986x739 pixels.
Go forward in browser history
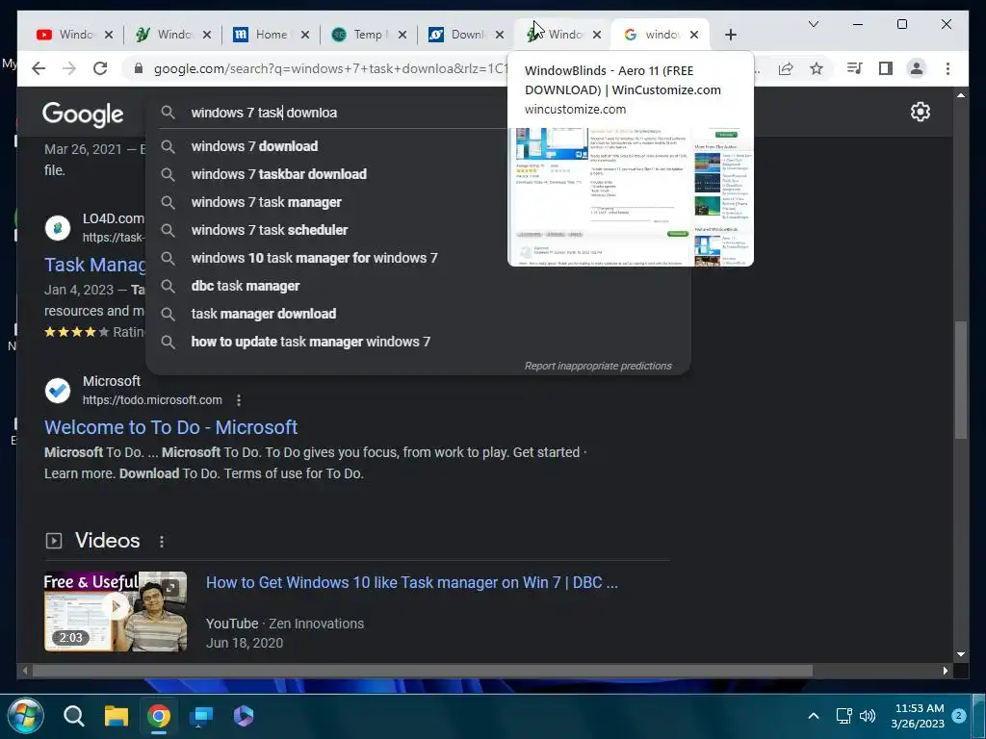(x=69, y=68)
